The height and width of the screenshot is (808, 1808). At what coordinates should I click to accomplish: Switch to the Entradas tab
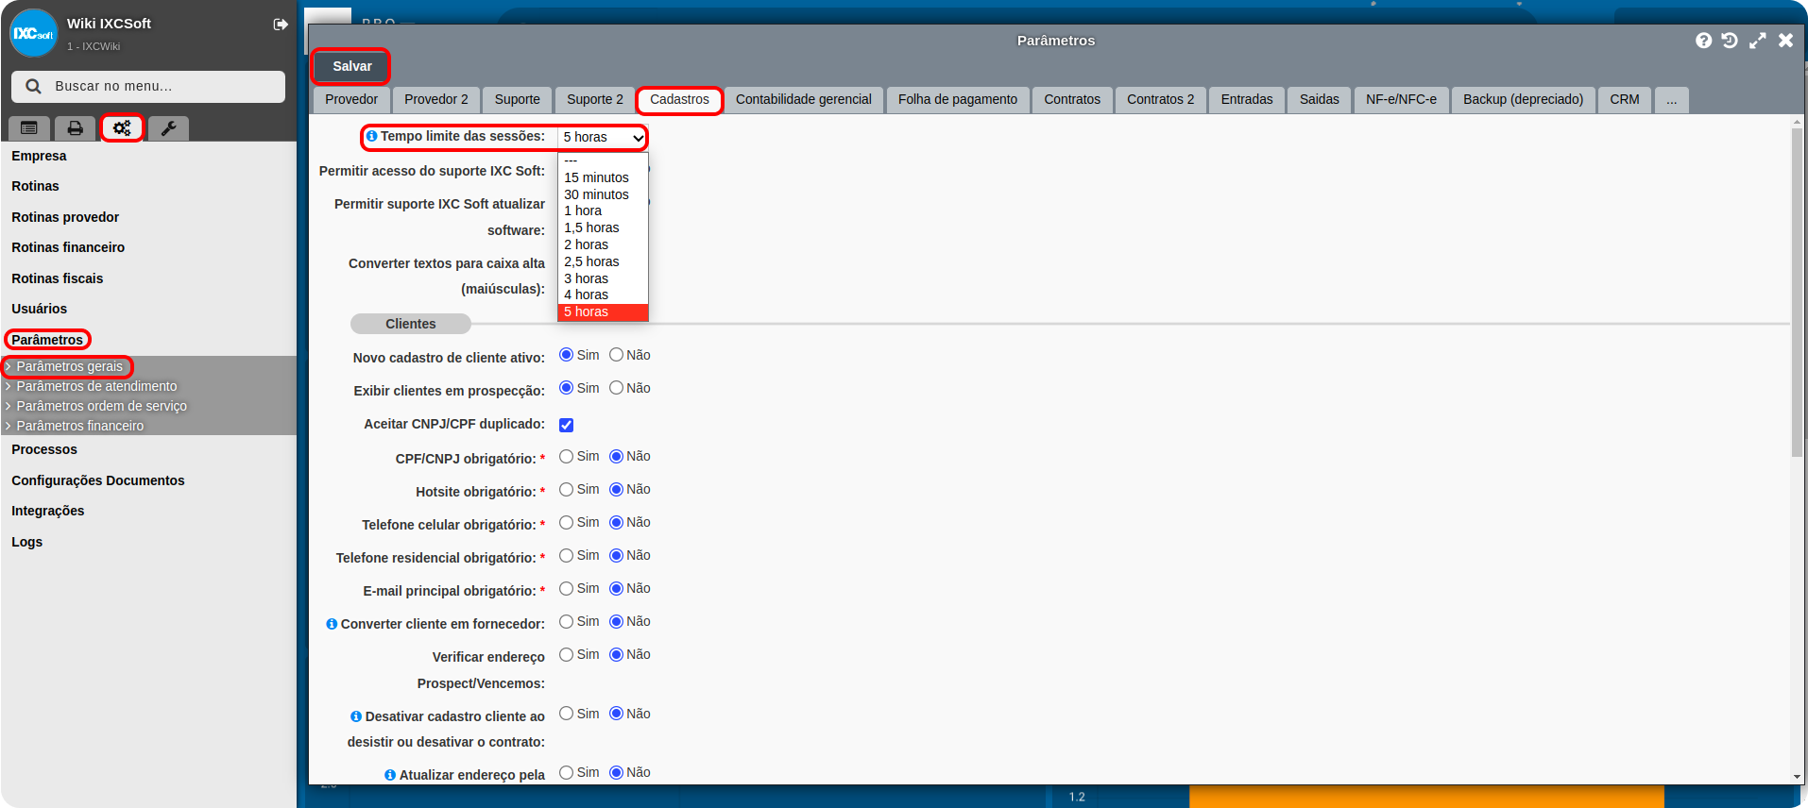click(x=1247, y=100)
